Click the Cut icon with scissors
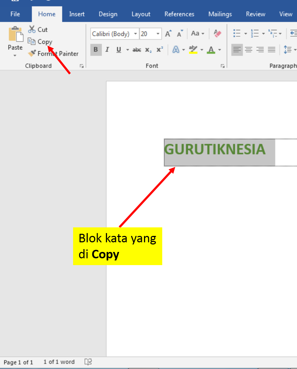This screenshot has height=369, width=297. 31,29
